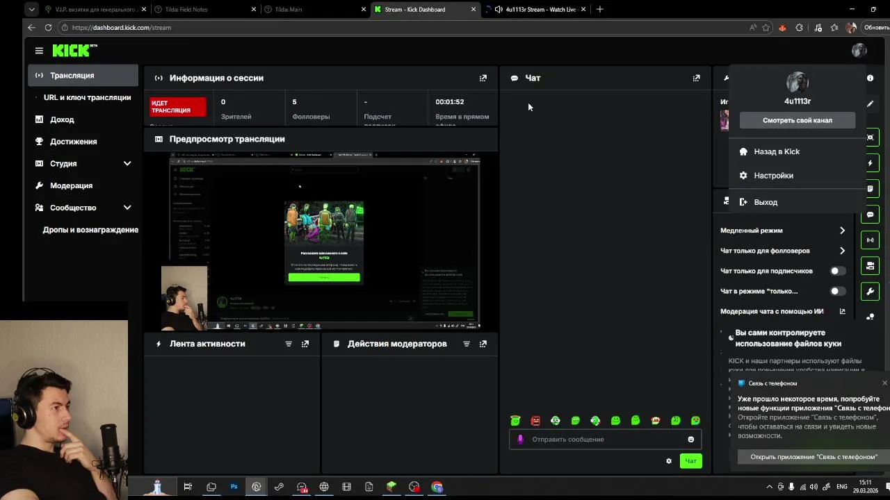Open the browser tab list dropdown

point(31,10)
